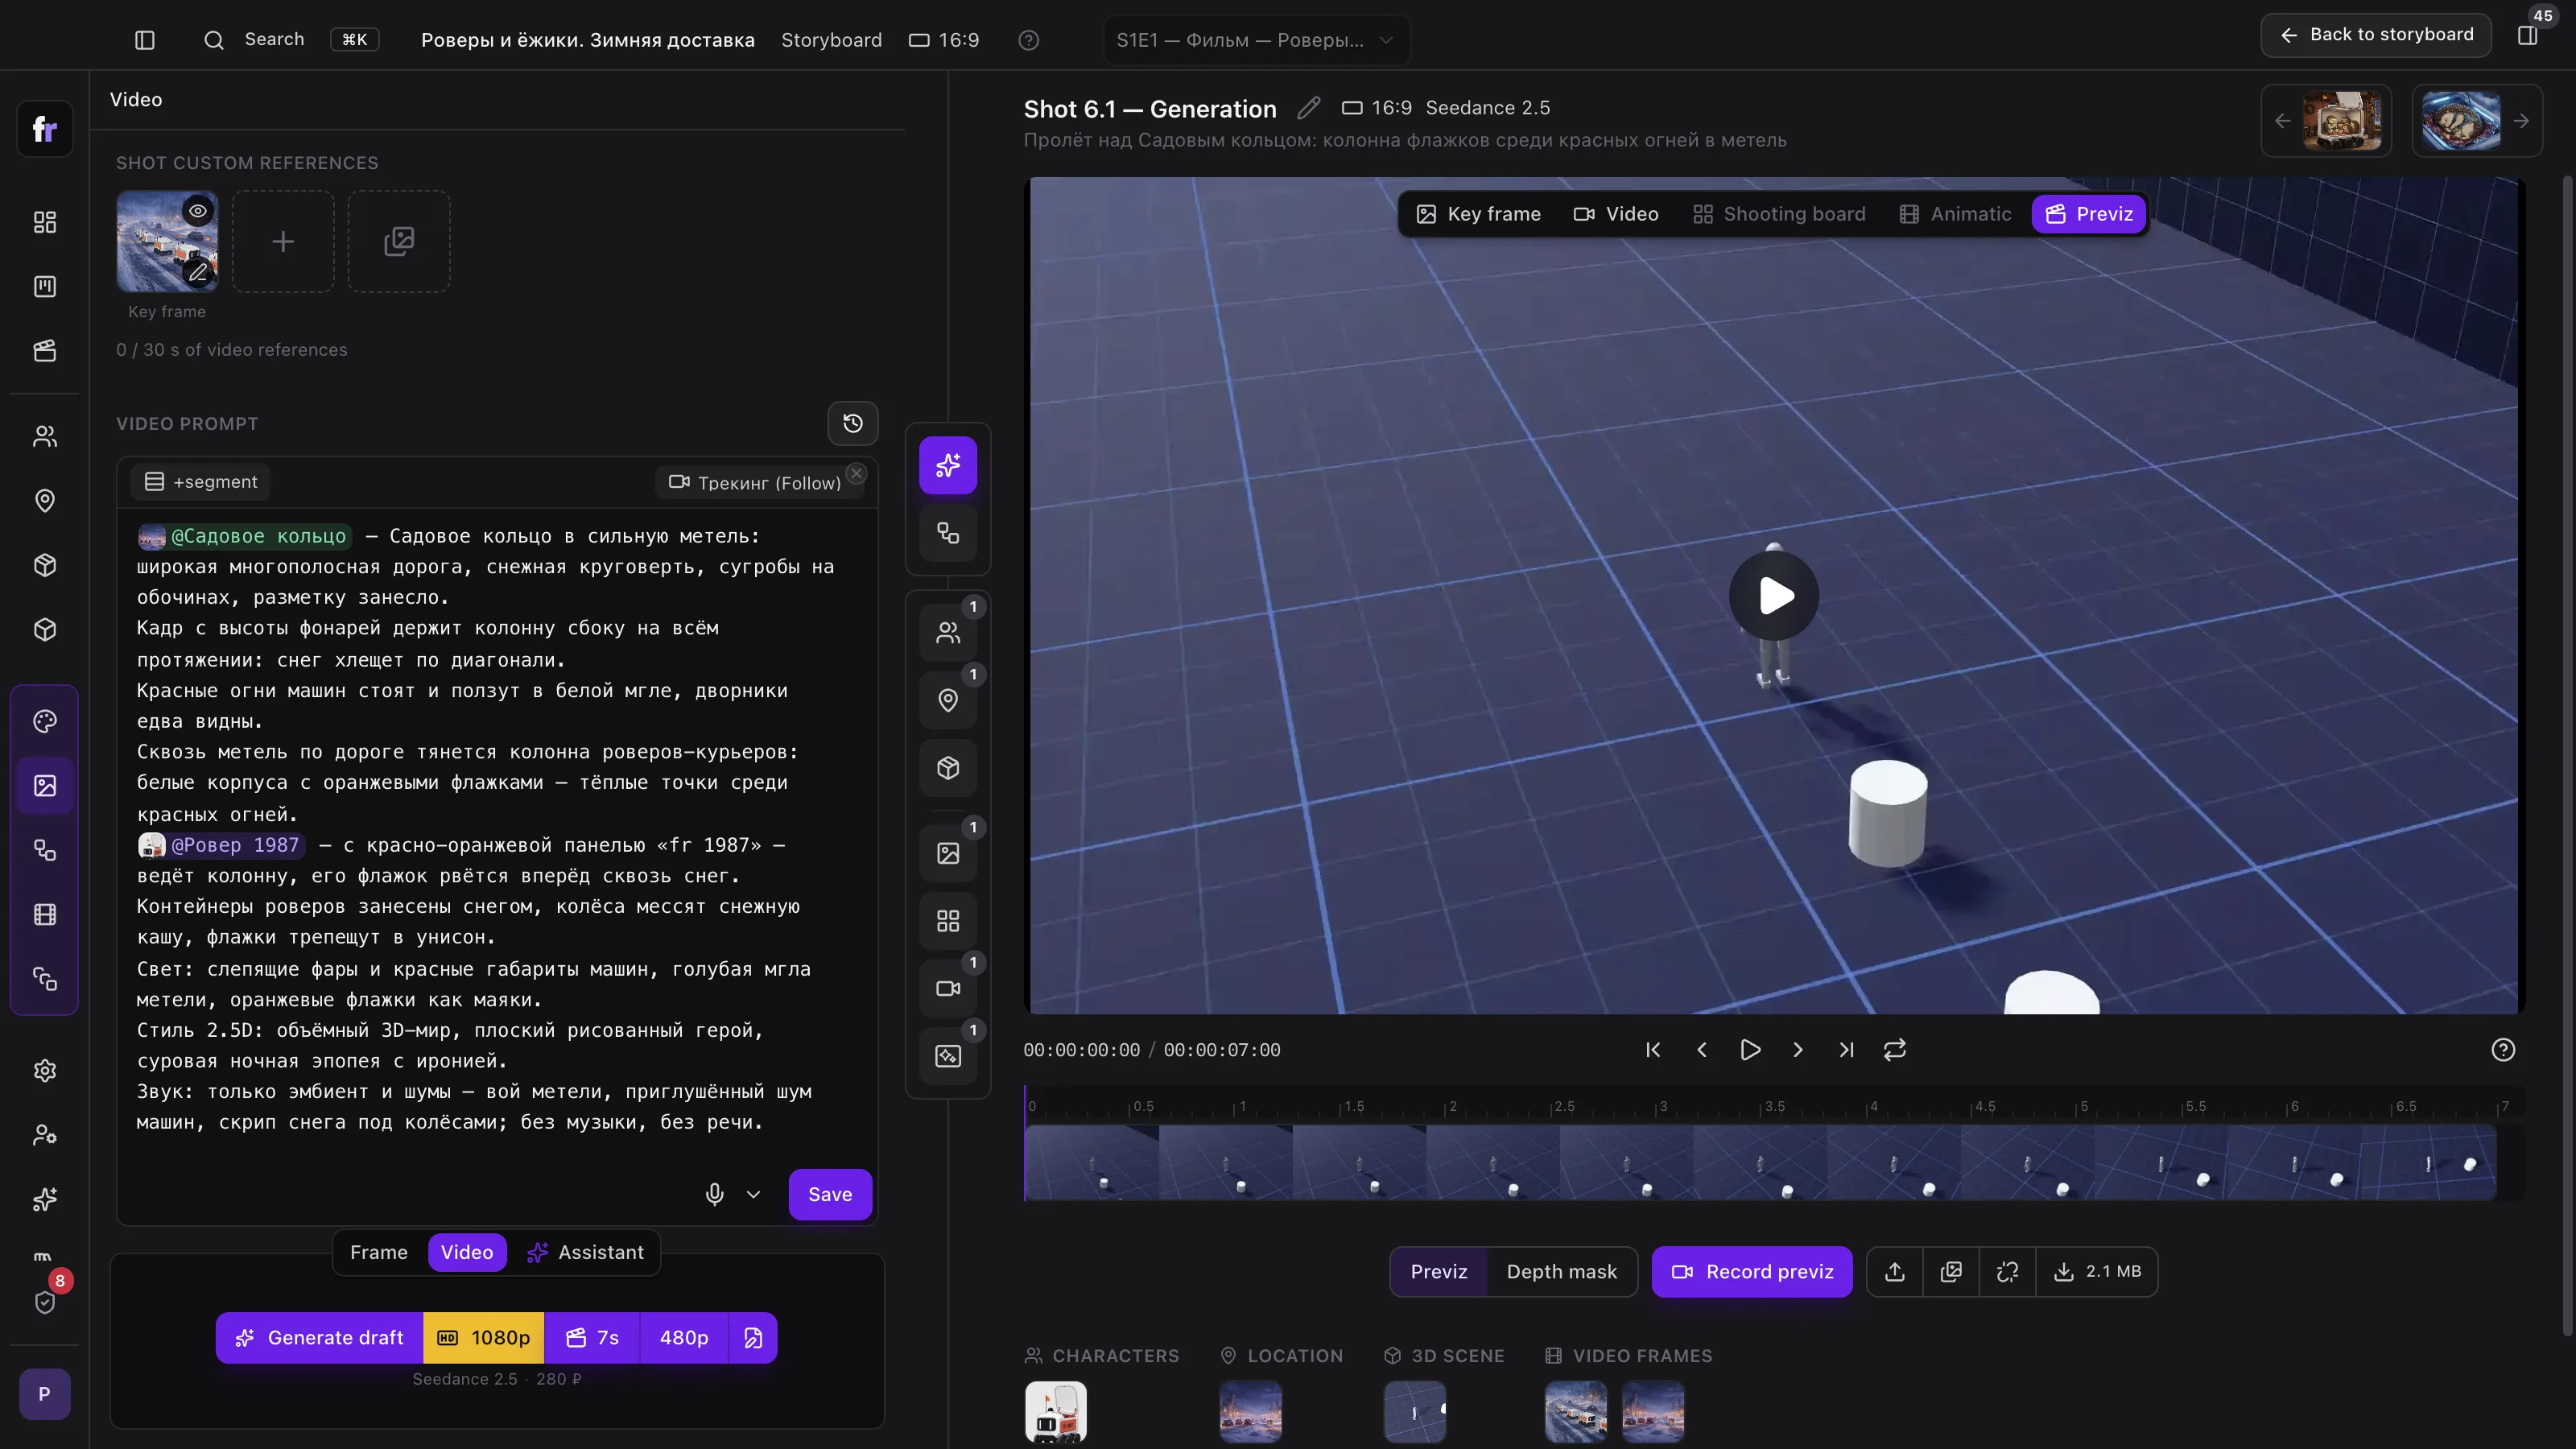Screen dimensions: 2576x1449
Task: Save the video prompt
Action: pos(830,1194)
